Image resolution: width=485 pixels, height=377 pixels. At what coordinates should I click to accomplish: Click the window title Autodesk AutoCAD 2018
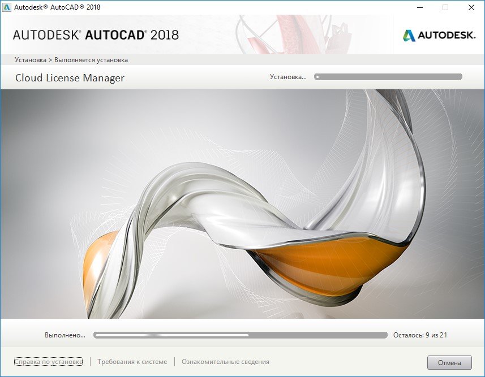[x=57, y=7]
